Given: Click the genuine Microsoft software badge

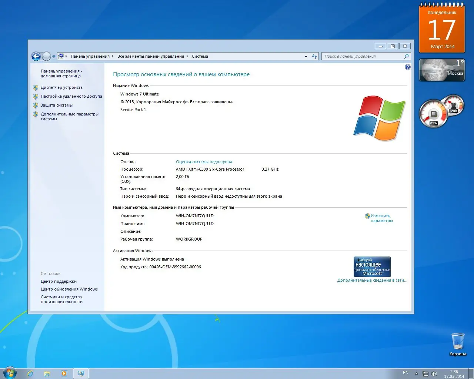Looking at the screenshot, I should (372, 266).
